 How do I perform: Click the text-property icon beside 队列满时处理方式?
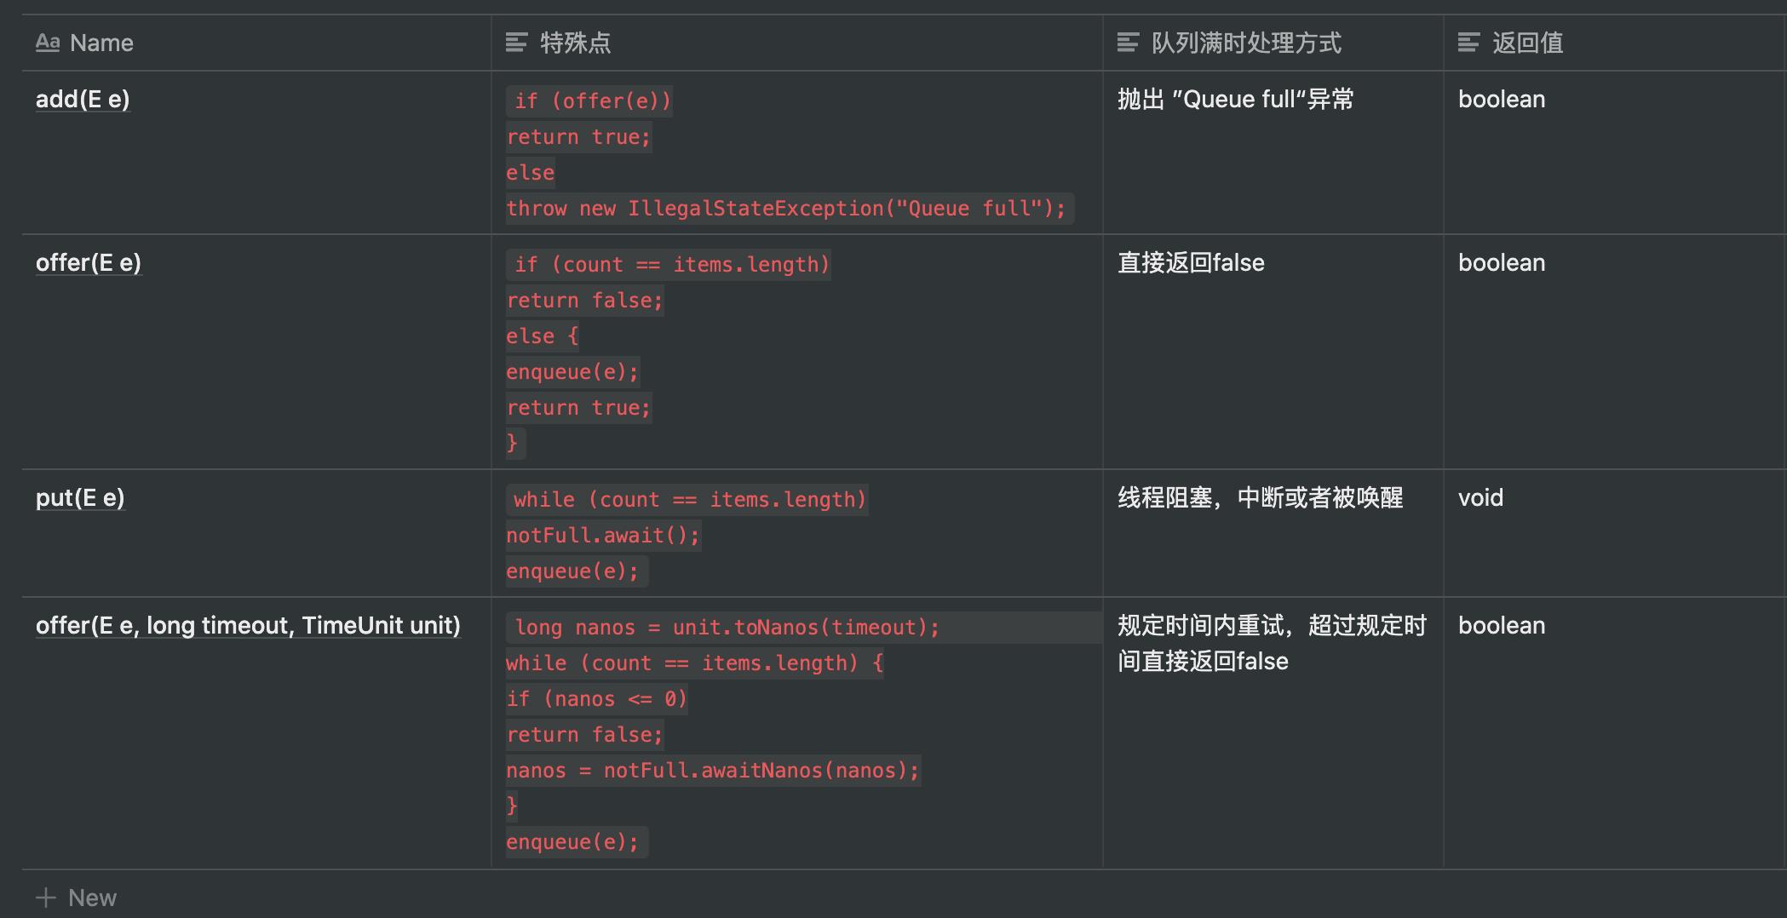pyautogui.click(x=1128, y=43)
